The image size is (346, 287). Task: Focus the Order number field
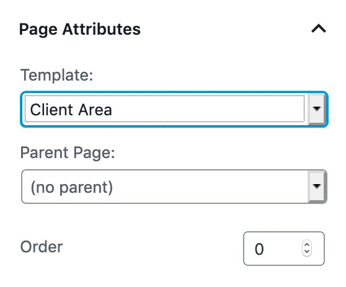click(x=284, y=249)
